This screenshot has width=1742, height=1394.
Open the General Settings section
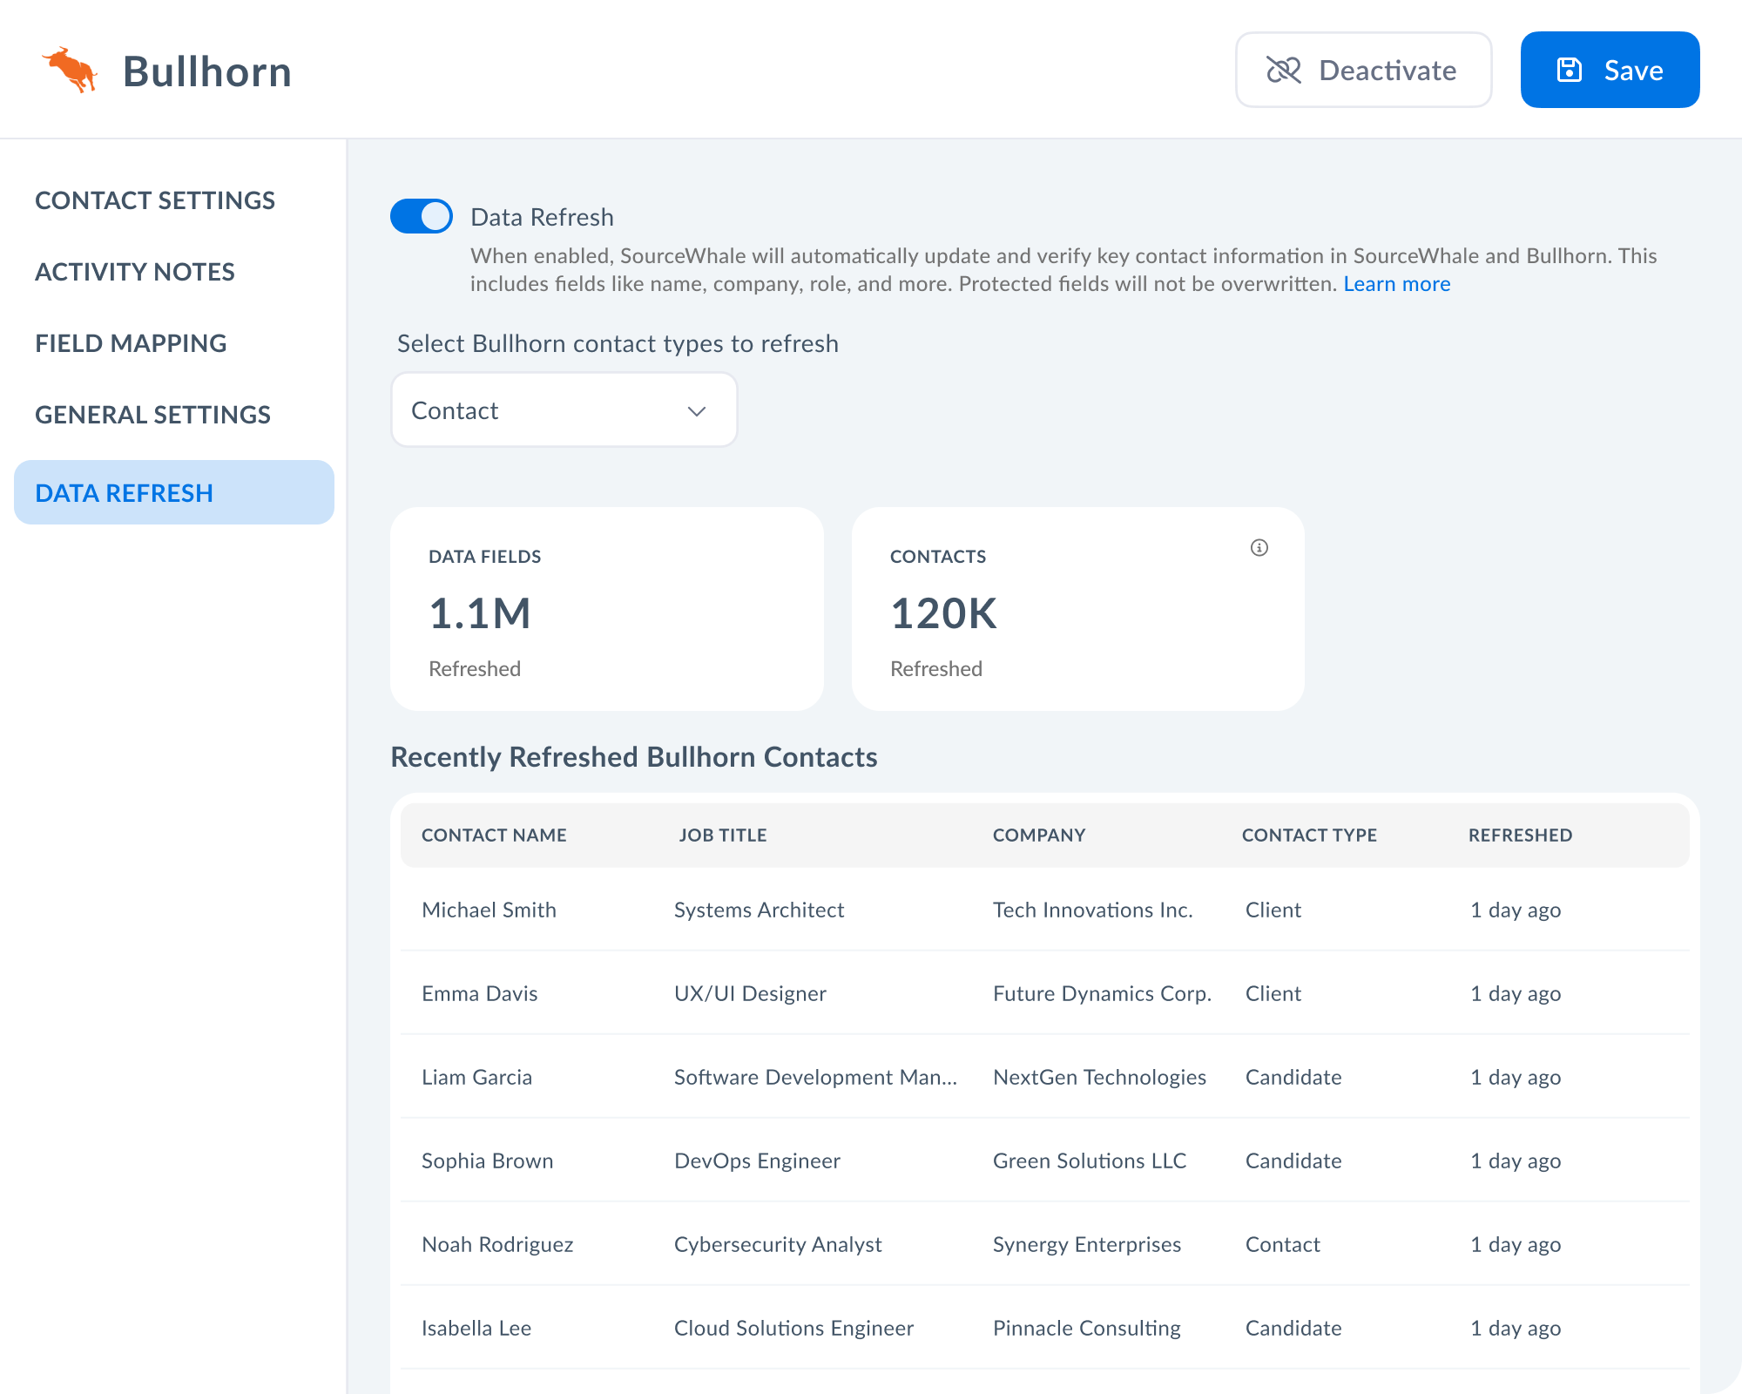point(152,415)
